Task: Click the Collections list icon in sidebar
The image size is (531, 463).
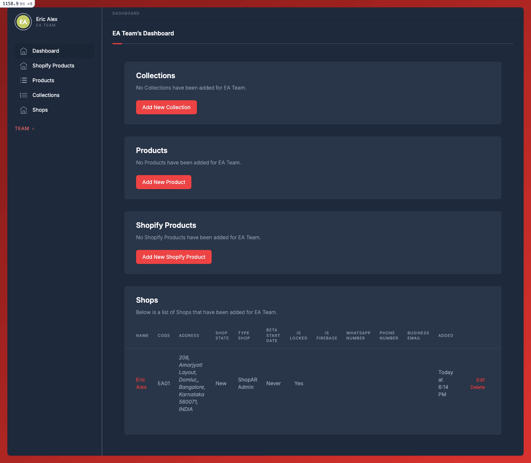Action: pos(24,95)
